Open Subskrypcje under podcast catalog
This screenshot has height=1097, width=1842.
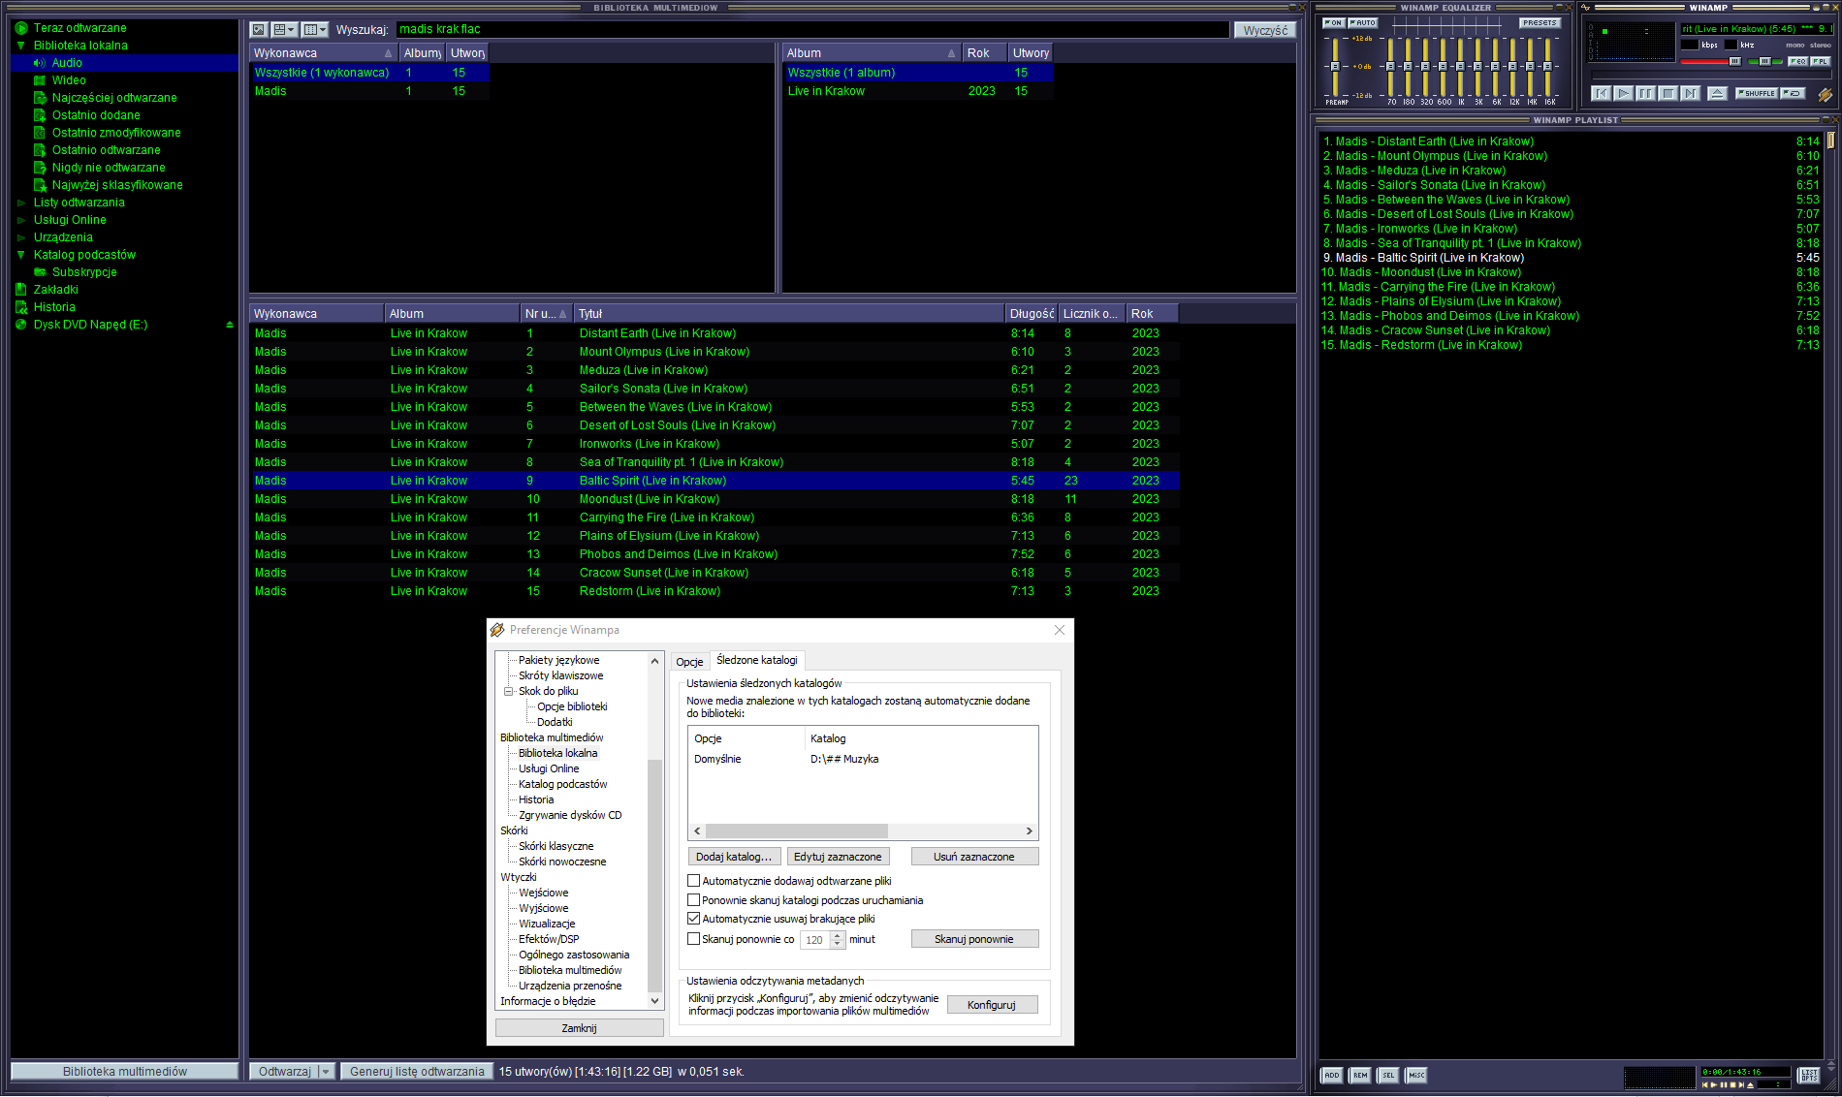[84, 272]
